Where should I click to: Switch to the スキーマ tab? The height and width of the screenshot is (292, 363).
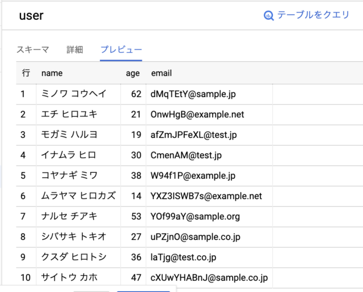point(33,49)
